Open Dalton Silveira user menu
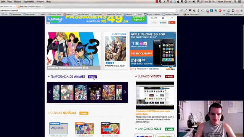This screenshot has width=244, height=137. coord(224,2)
